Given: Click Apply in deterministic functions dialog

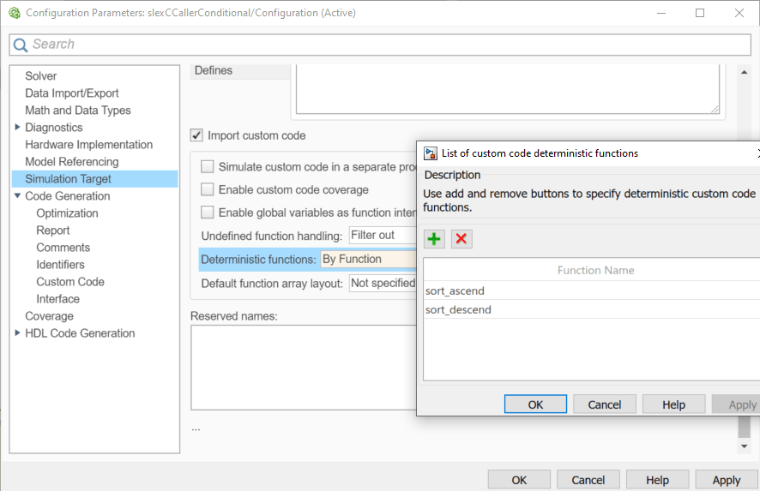Looking at the screenshot, I should point(737,404).
